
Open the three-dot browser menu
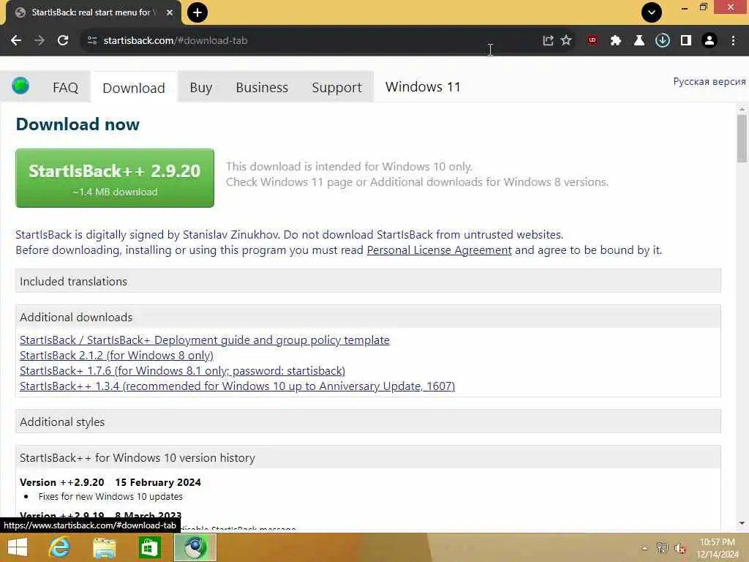(x=733, y=41)
